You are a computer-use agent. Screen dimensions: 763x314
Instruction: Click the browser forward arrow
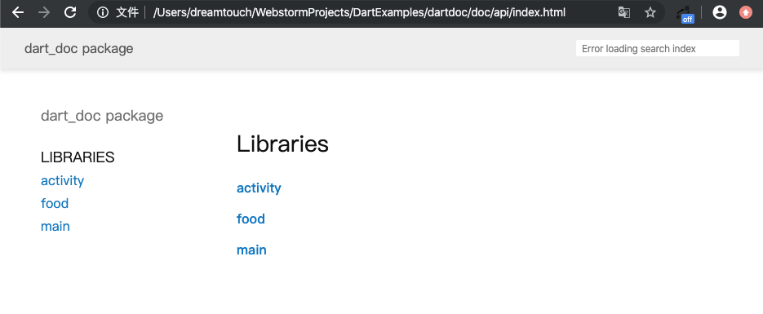tap(44, 12)
